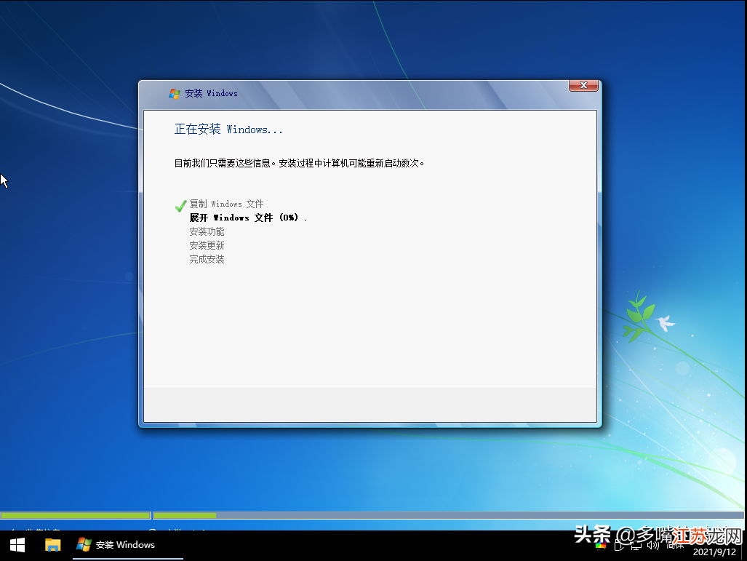The height and width of the screenshot is (561, 747).
Task: Open File Explorer from the taskbar
Action: [52, 545]
